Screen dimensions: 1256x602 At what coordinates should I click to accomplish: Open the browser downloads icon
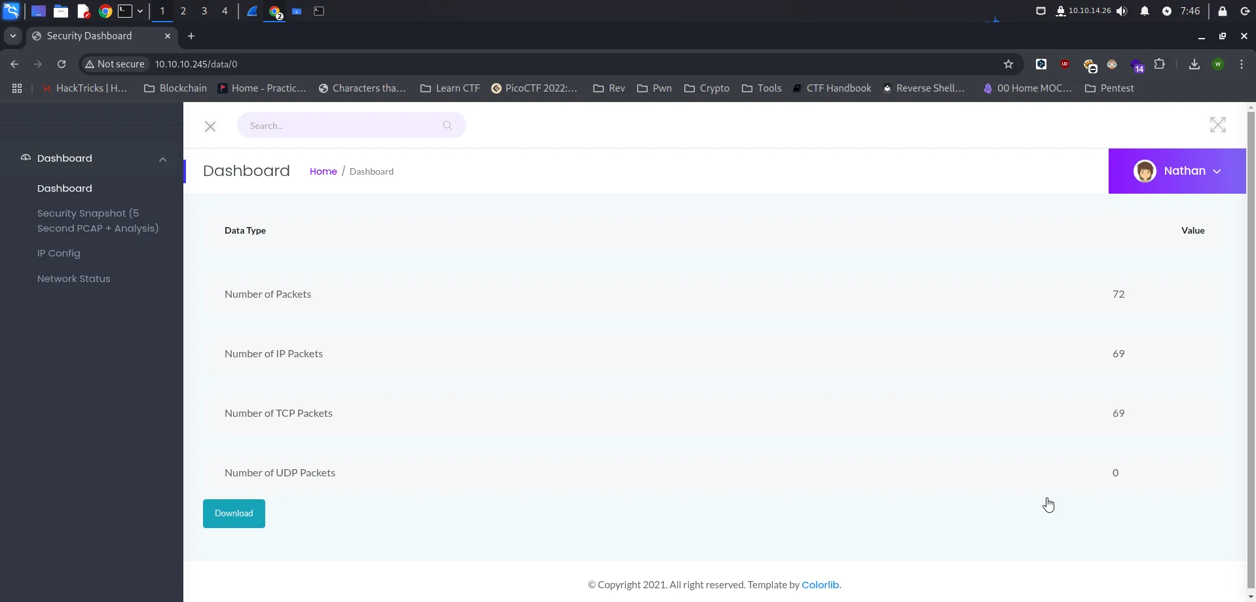point(1194,64)
